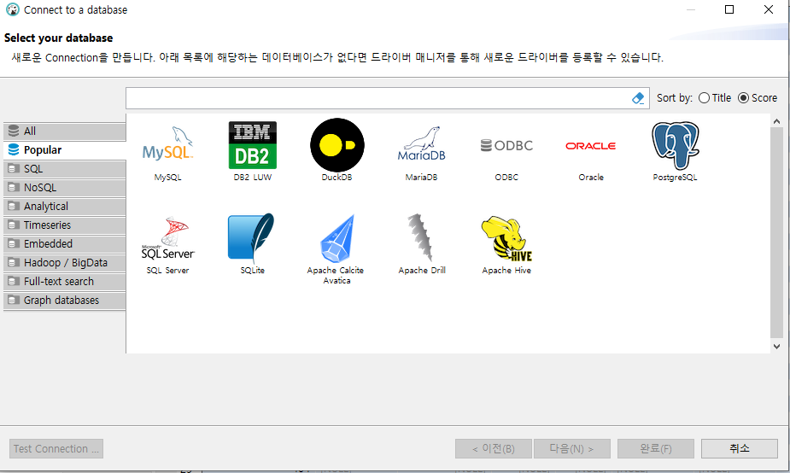The image size is (790, 473).
Task: Open the All category
Action: [x=65, y=131]
